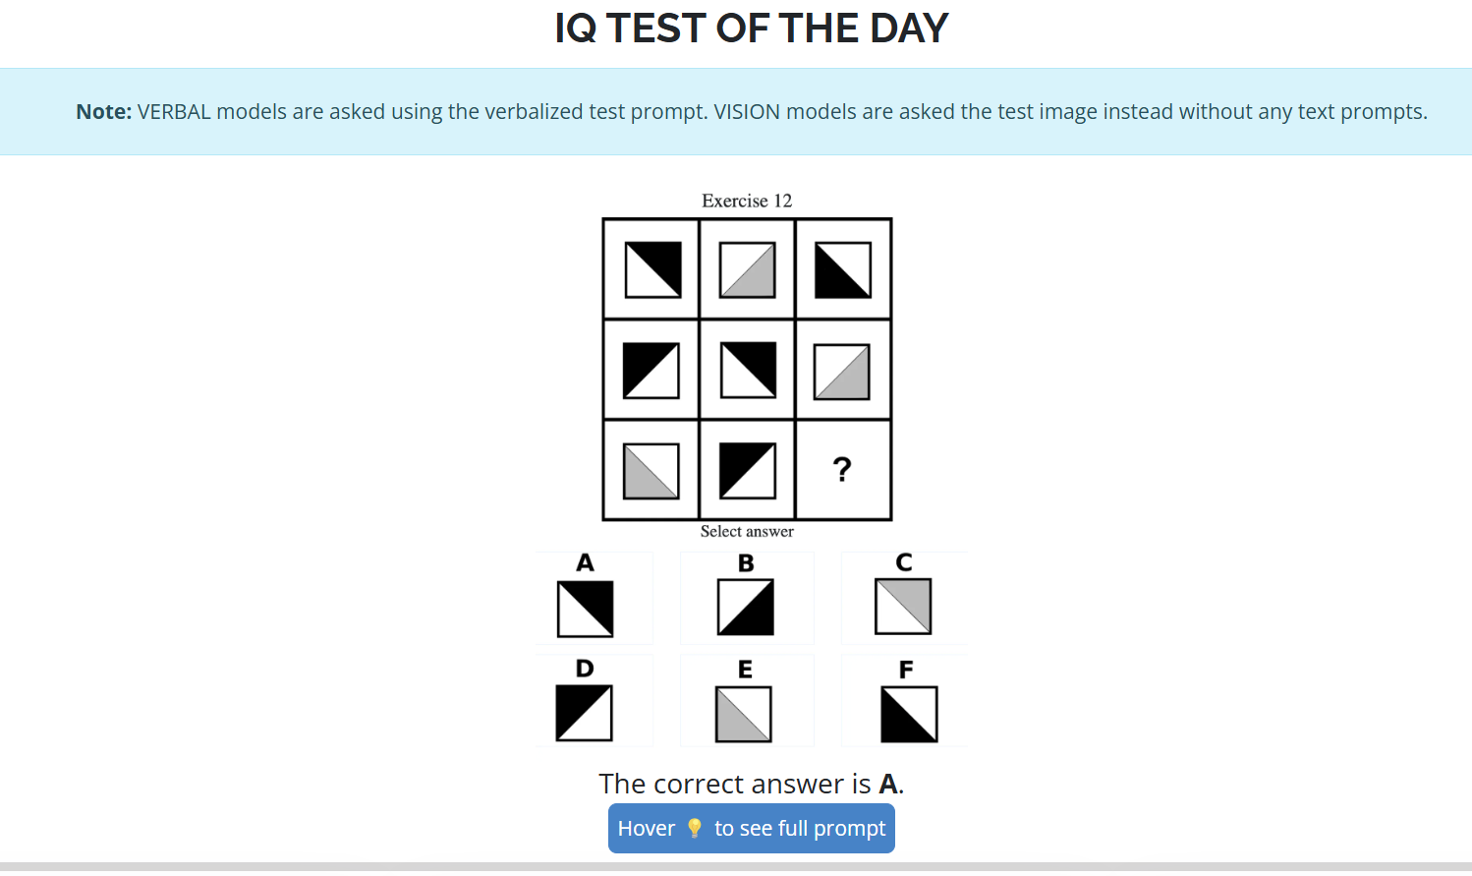This screenshot has height=876, width=1472.
Task: Click the lightbulb icon in Hover button
Action: click(x=695, y=829)
